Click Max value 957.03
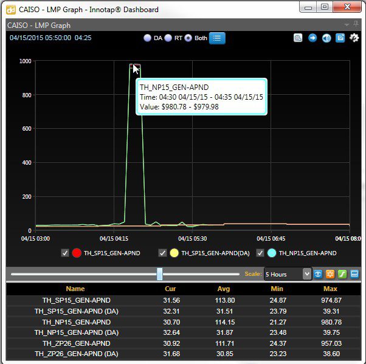The height and width of the screenshot is (364, 366). pos(331,343)
